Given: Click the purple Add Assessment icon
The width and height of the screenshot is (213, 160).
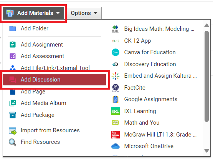Looking at the screenshot, I should (13, 56).
